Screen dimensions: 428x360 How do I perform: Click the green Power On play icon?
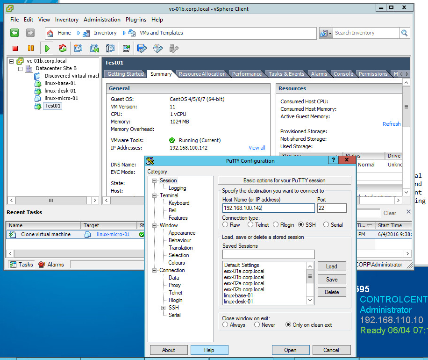tap(47, 49)
